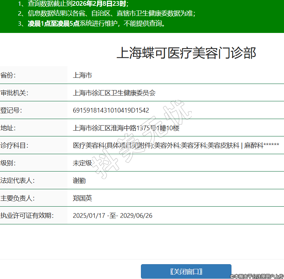
Task: Click the 关闭窗口 button
Action: click(x=186, y=271)
